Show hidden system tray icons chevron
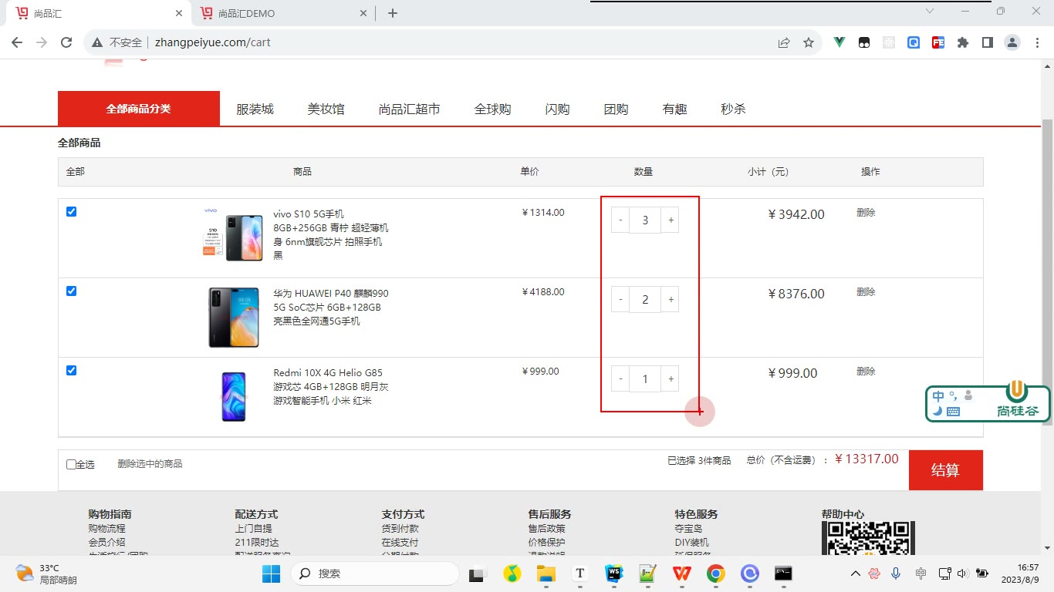The width and height of the screenshot is (1054, 592). point(855,573)
